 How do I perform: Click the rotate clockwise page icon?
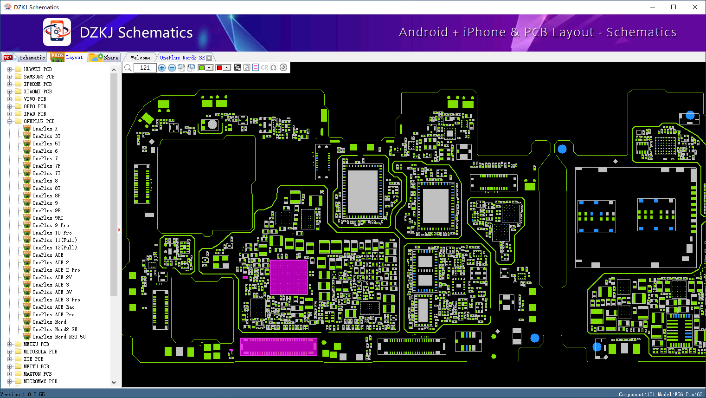point(181,68)
